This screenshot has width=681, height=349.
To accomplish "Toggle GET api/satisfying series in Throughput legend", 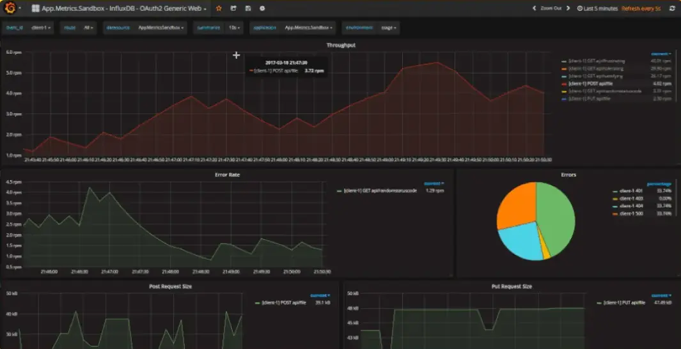I will (x=595, y=76).
